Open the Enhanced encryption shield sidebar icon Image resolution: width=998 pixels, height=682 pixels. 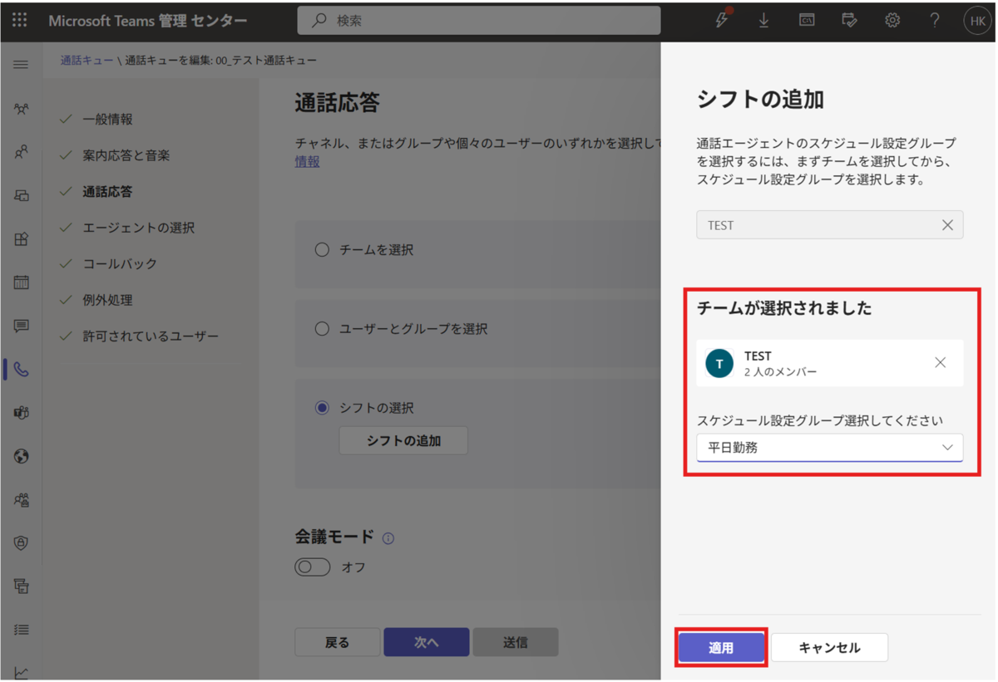22,543
